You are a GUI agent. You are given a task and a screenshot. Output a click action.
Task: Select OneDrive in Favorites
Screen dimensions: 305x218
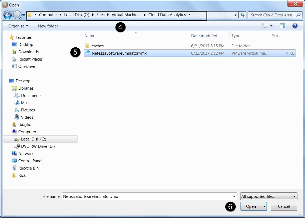[x=27, y=66]
